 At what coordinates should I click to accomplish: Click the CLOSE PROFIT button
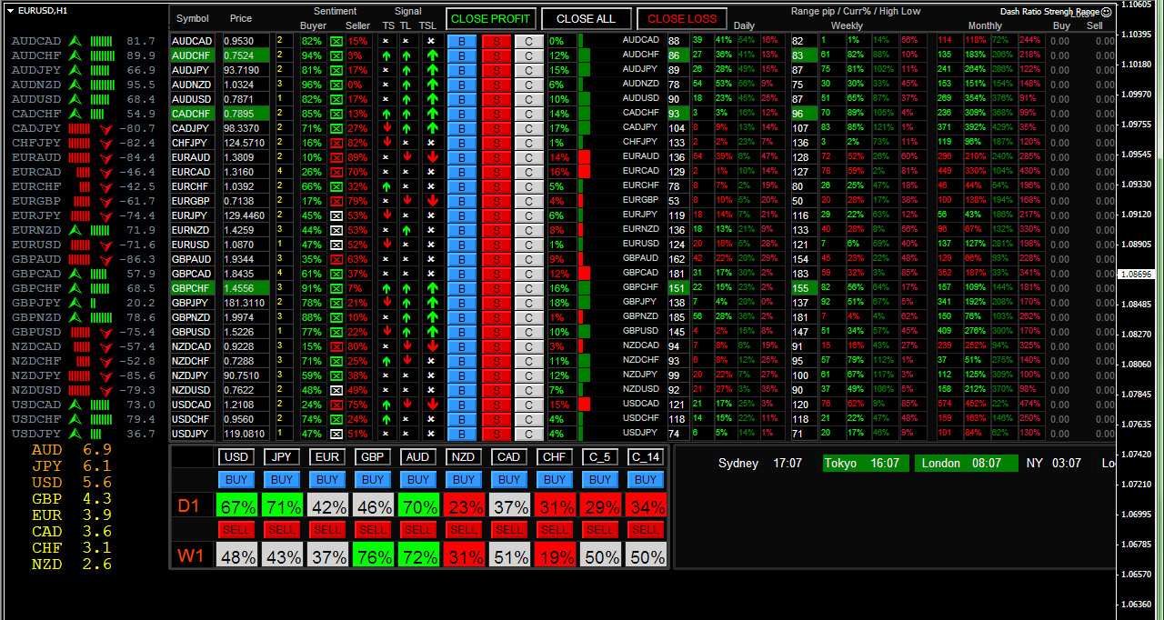[x=489, y=18]
